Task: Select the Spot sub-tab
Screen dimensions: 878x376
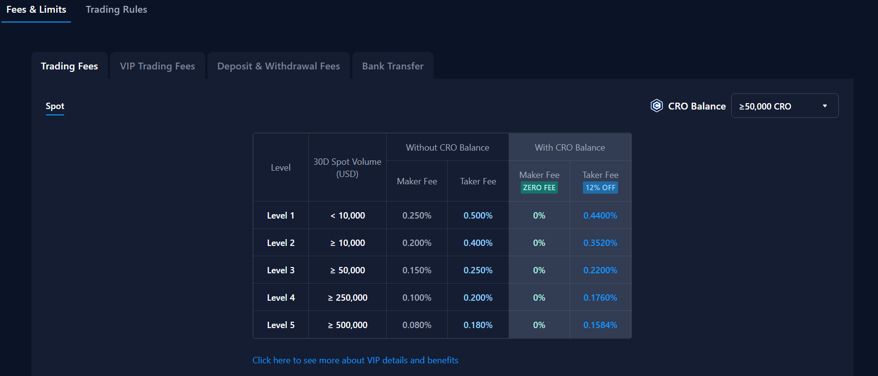Action: pyautogui.click(x=55, y=106)
